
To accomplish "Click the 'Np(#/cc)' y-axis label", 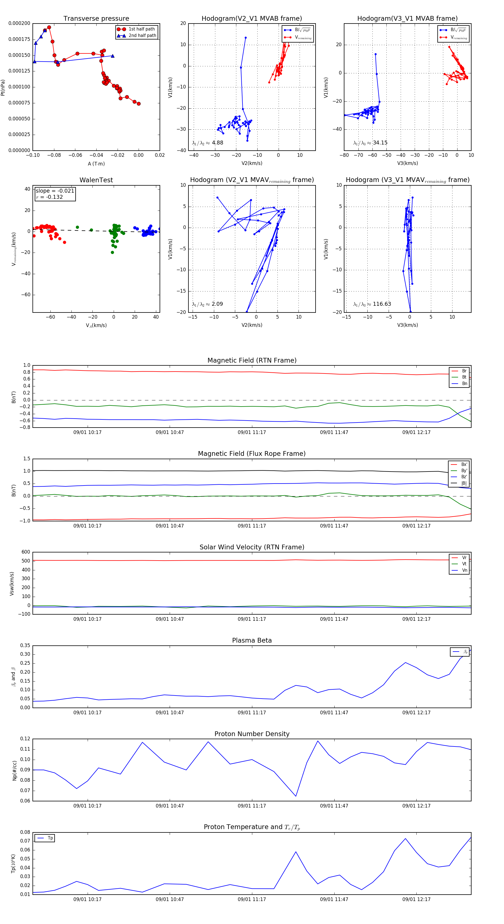I will pyautogui.click(x=14, y=771).
